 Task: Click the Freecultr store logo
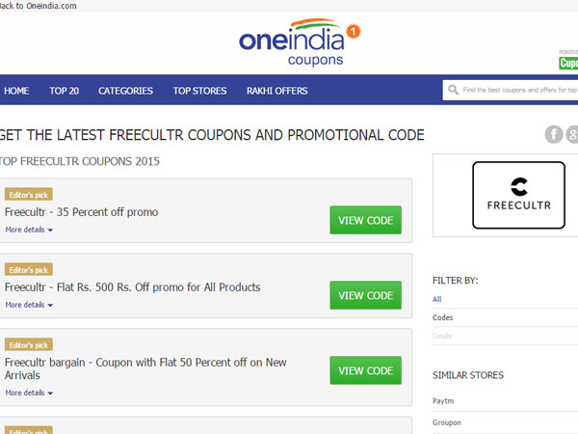[518, 195]
